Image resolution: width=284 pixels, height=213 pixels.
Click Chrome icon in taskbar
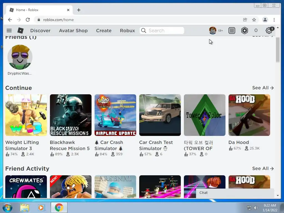59,207
